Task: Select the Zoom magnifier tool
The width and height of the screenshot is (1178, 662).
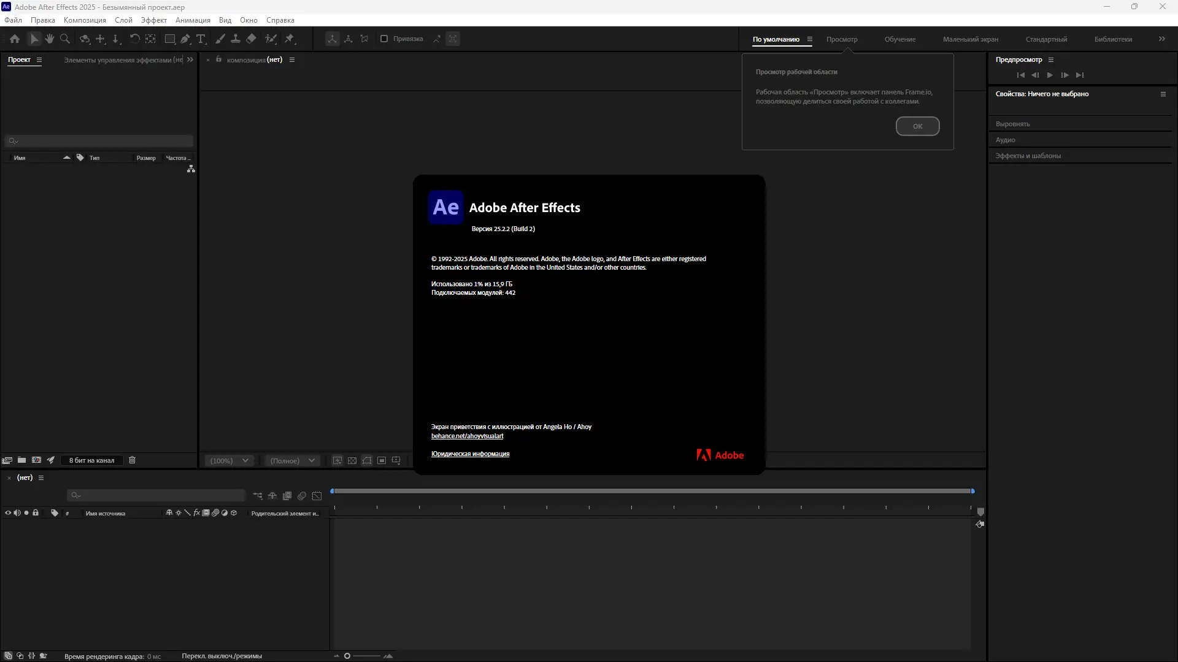Action: tap(64, 39)
